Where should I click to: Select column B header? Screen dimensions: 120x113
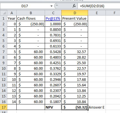point(31,13)
